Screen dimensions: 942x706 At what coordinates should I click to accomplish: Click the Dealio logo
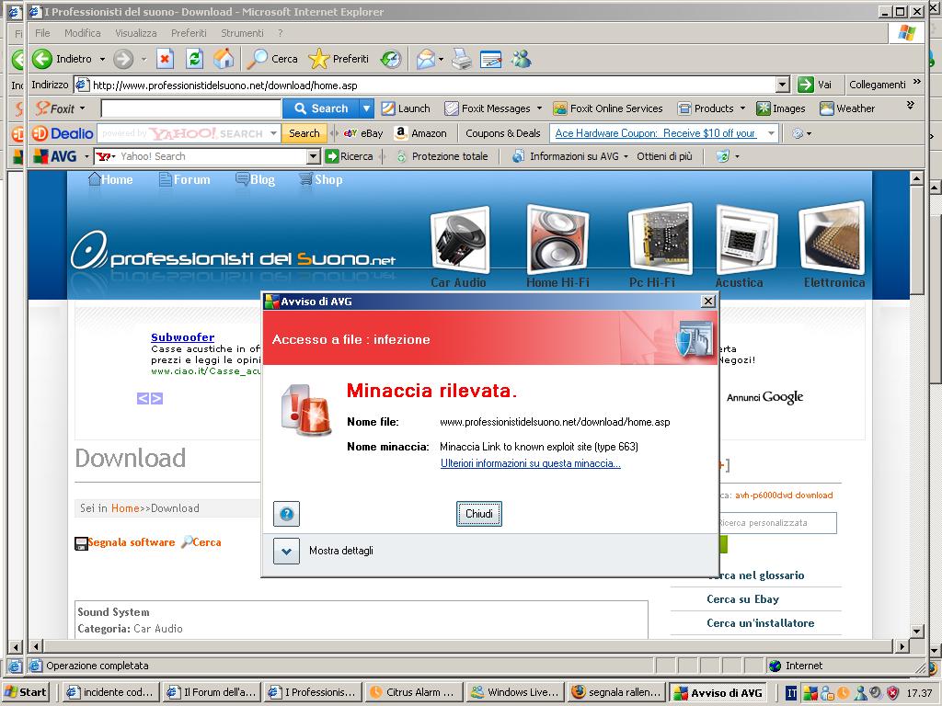click(63, 133)
